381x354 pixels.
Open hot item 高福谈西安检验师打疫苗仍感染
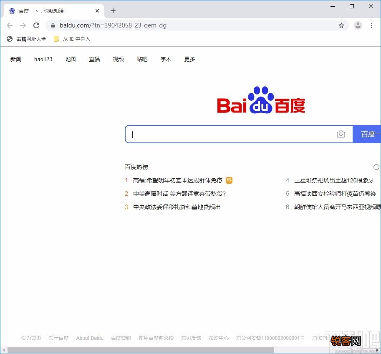335,194
